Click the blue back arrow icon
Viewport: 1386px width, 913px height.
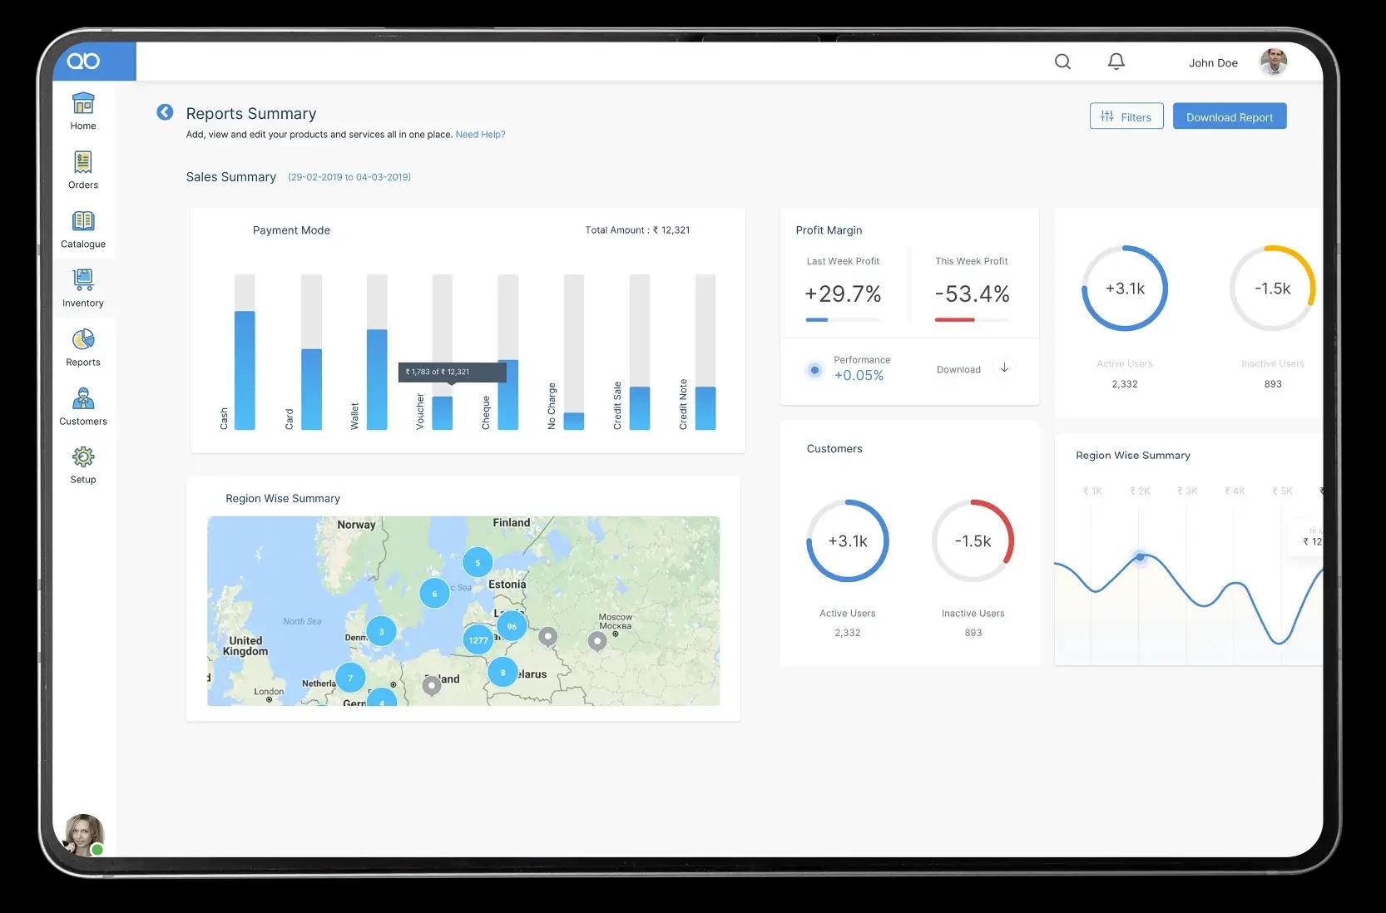point(165,112)
